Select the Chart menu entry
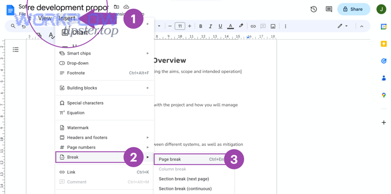Viewport: 391px width, 194px height. pos(75,33)
